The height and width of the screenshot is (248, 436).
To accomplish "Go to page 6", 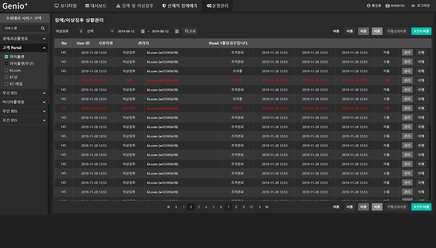I will point(221,207).
